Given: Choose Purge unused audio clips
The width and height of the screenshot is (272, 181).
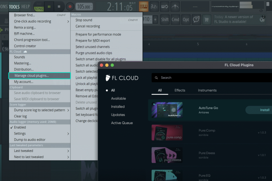Looking at the screenshot, I should pos(107,53).
